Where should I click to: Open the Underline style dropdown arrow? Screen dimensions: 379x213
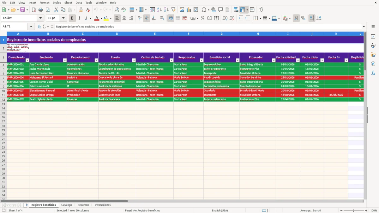tap(90, 18)
